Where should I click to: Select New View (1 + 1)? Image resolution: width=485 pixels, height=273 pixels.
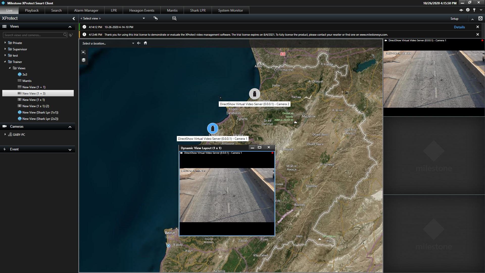34,87
